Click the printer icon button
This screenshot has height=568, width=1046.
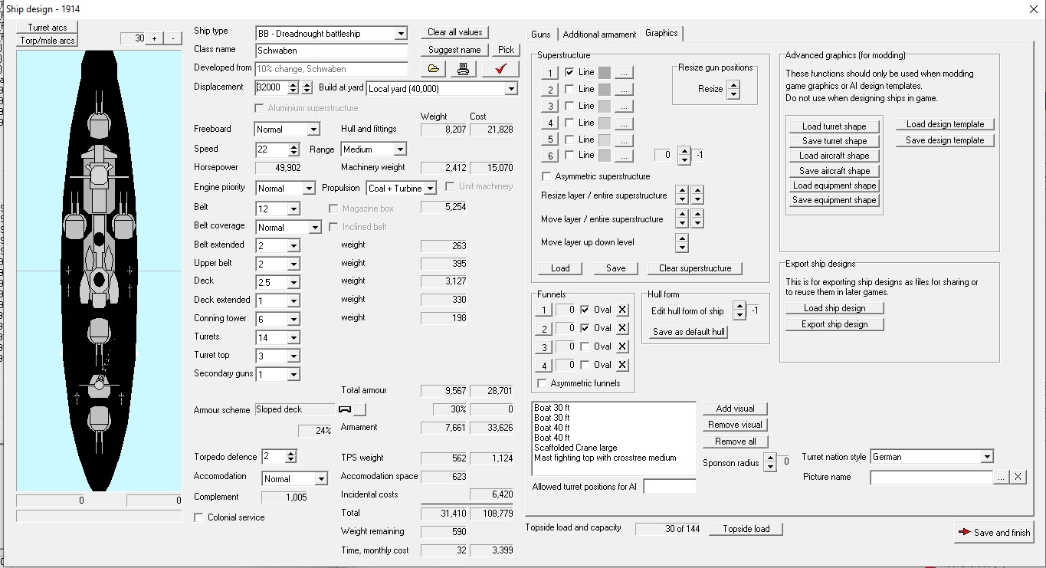(462, 69)
